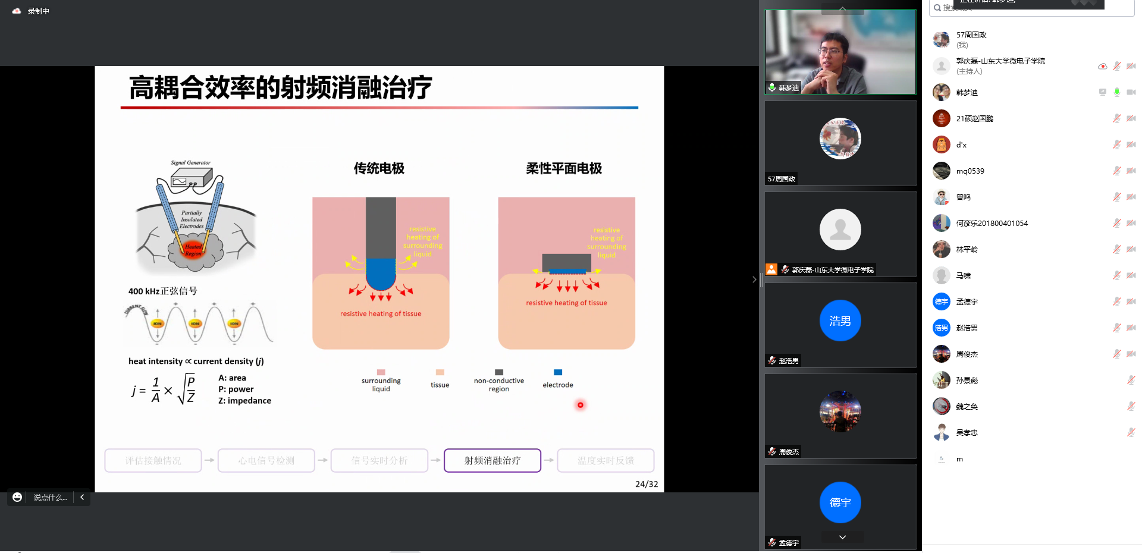Click muted mic icon in 吴孝忠 row
1142x553 pixels.
[x=1131, y=432]
